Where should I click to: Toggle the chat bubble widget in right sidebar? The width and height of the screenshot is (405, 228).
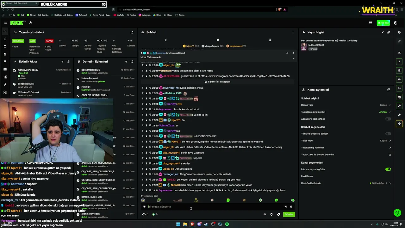tap(399, 79)
